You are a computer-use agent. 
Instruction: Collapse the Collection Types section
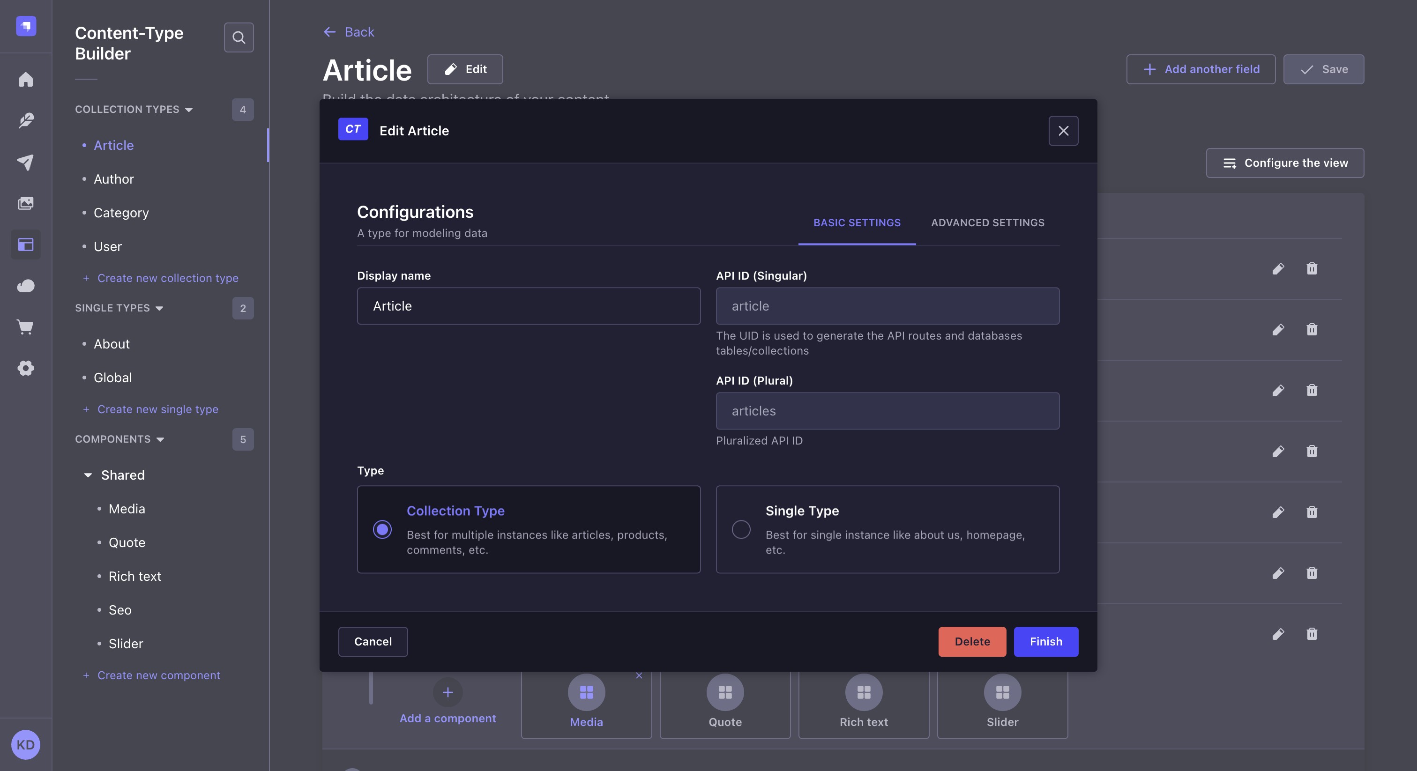[x=134, y=110]
